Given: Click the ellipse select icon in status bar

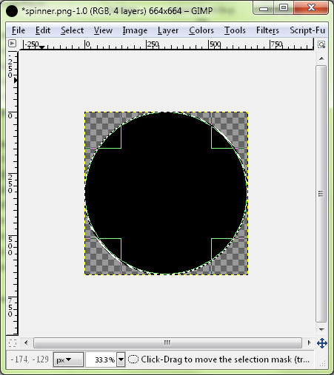Looking at the screenshot, I should 133,359.
